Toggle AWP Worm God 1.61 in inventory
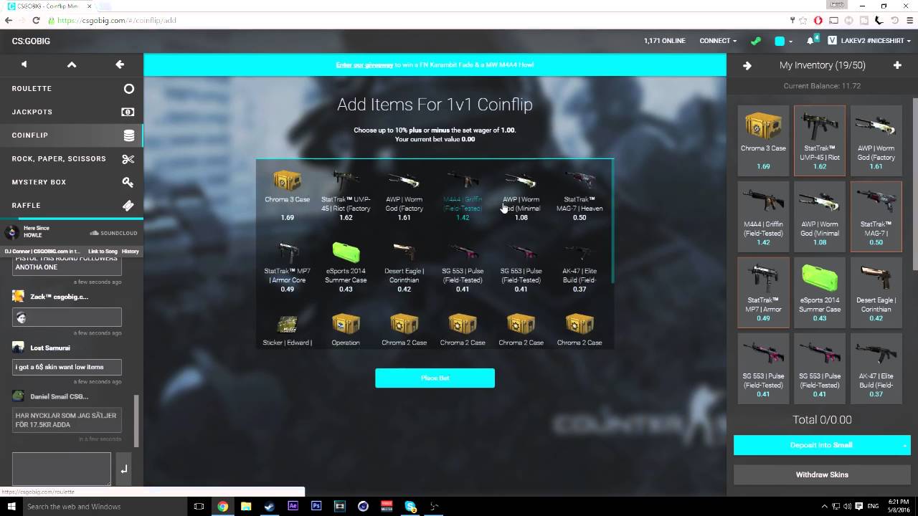Image resolution: width=918 pixels, height=516 pixels. coord(876,140)
